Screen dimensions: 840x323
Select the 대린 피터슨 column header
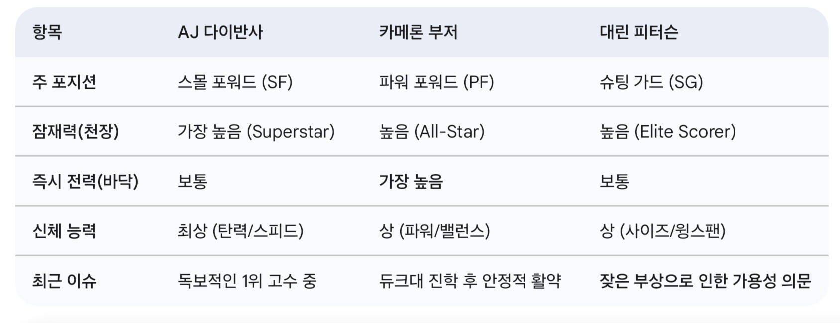639,32
